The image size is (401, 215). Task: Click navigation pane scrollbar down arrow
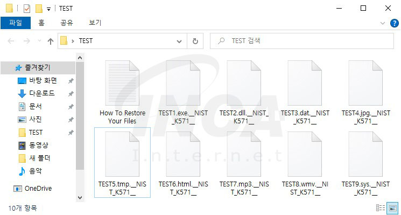(80, 198)
